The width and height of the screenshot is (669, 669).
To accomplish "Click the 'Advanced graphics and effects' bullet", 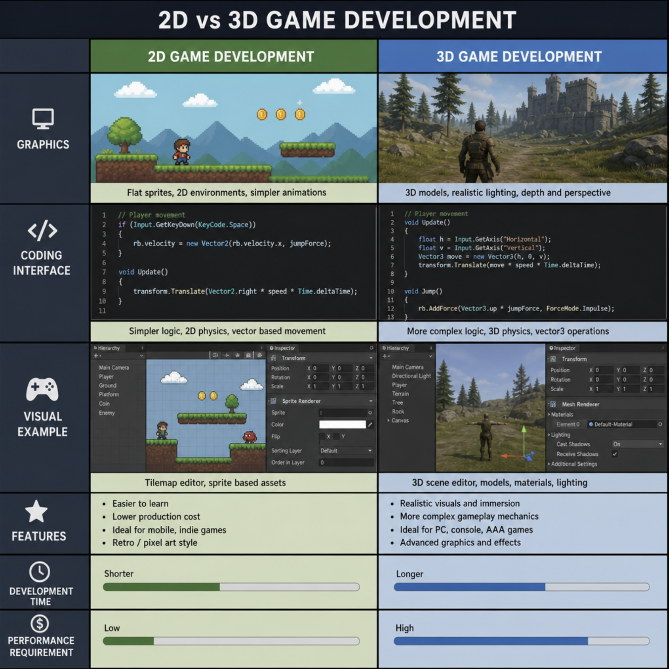I will point(460,542).
